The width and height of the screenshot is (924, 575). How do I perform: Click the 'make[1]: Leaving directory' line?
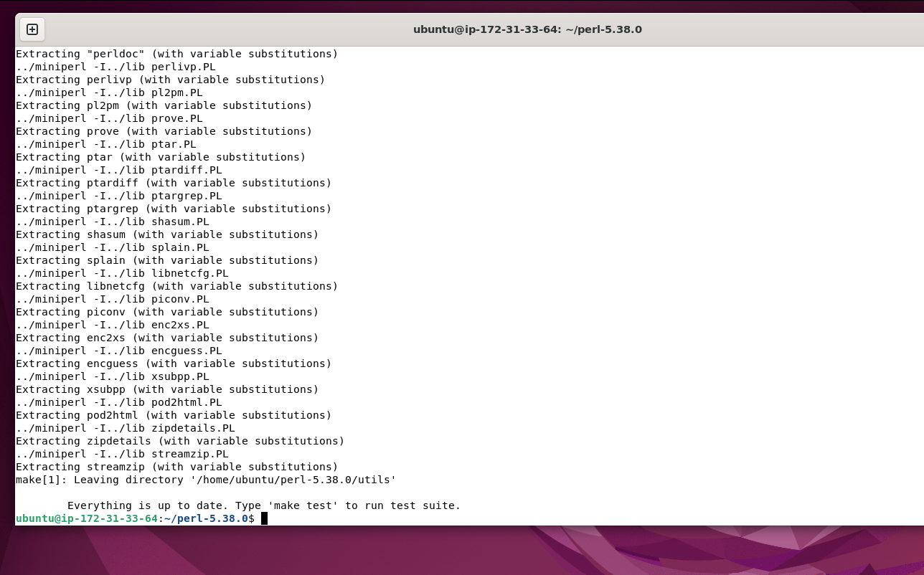click(206, 480)
